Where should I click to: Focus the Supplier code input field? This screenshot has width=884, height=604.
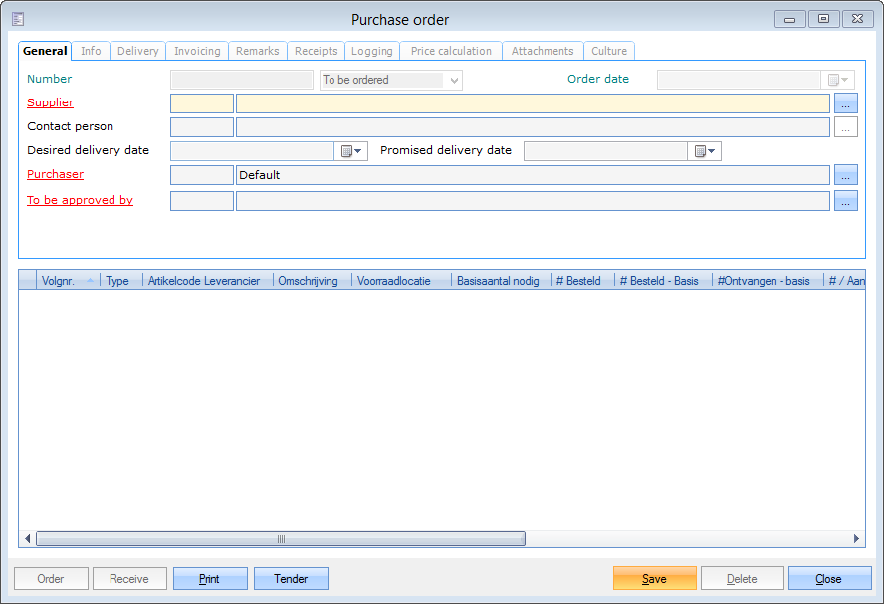tap(202, 103)
